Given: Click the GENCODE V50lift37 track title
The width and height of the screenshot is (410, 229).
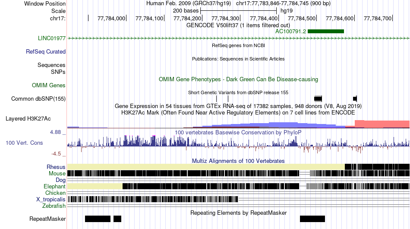Looking at the screenshot, I should point(238,25).
